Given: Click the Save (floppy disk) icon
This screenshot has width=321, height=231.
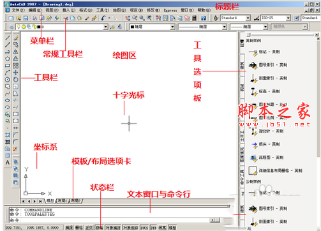Looking at the screenshot, I should pos(26,18).
